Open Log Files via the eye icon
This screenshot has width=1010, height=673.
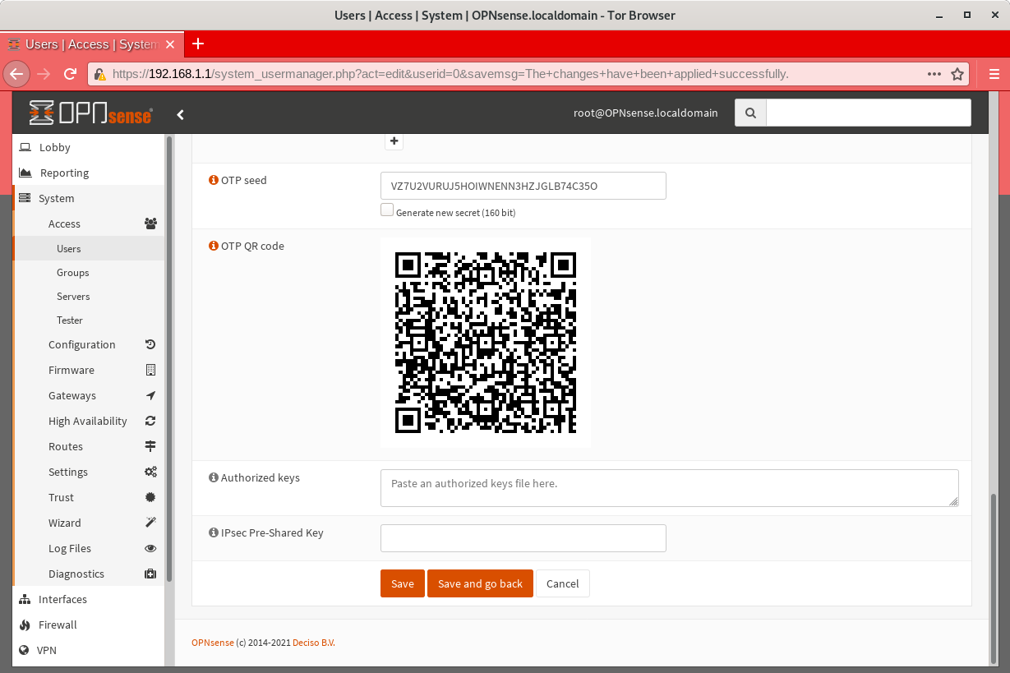pos(150,548)
